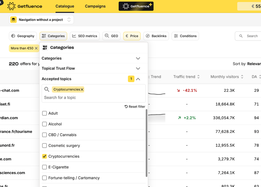Image resolution: width=261 pixels, height=187 pixels.
Task: Sort by Traffic trend column arrows
Action: 198,77
